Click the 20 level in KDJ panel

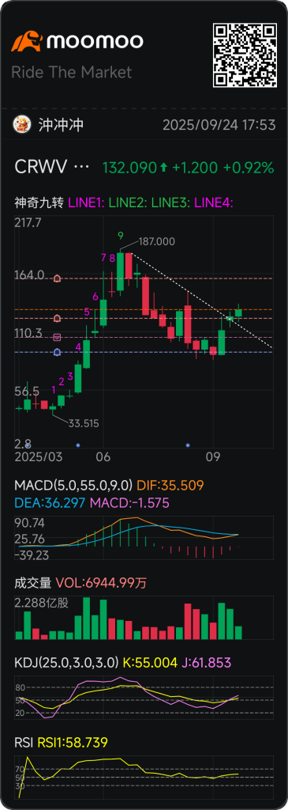click(x=20, y=713)
